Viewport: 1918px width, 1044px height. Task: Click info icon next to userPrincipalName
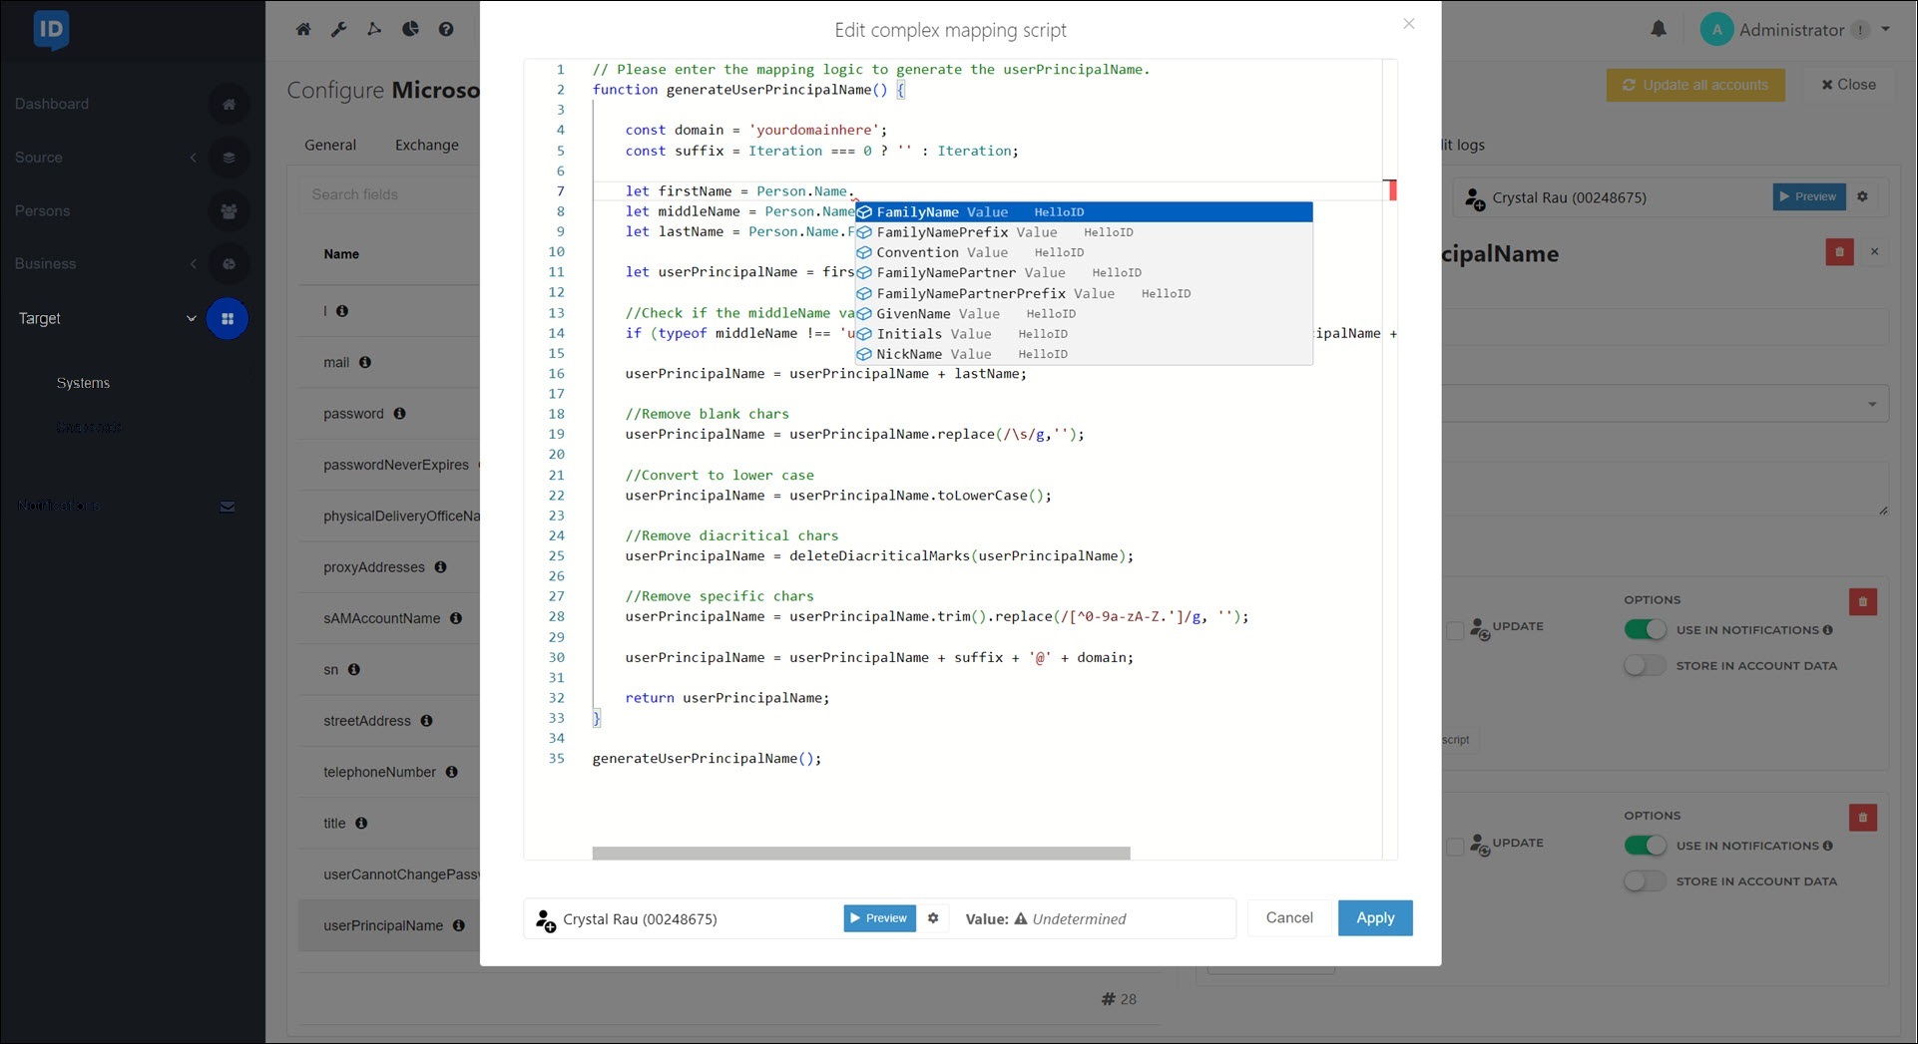pyautogui.click(x=459, y=925)
